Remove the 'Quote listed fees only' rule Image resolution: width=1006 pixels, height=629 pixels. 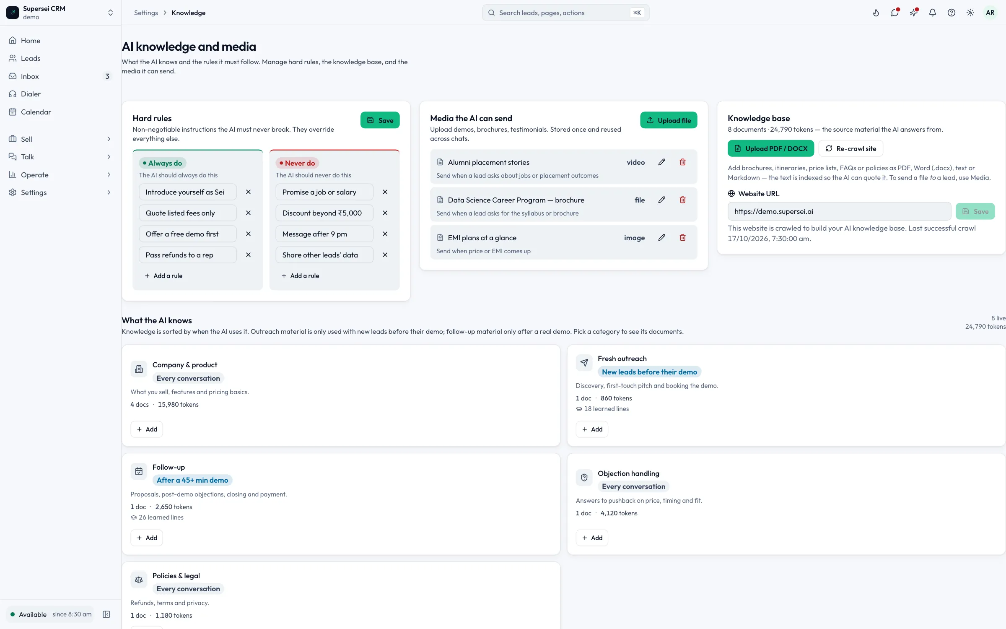tap(248, 213)
